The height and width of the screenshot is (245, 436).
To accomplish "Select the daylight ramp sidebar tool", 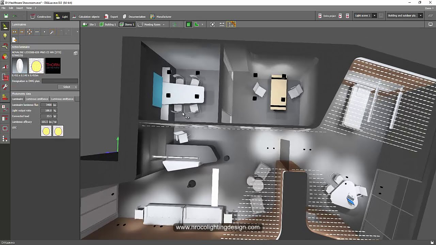I will pos(5,67).
